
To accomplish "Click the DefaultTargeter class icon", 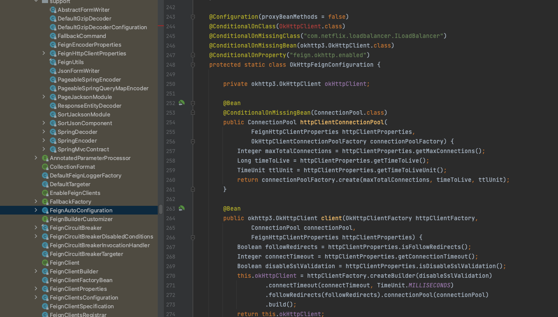I will pos(45,184).
